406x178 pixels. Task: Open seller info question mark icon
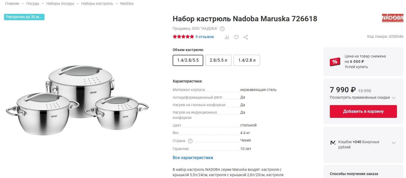tap(222, 29)
